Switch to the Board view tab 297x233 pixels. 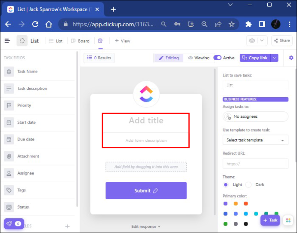coord(80,41)
